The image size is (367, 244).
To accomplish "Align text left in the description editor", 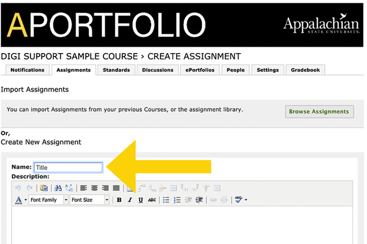I will tap(84, 188).
